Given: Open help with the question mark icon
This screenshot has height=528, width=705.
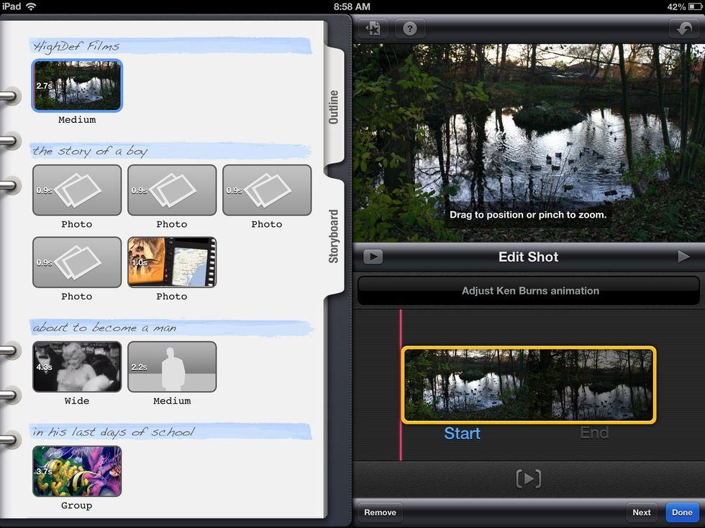Looking at the screenshot, I should [x=409, y=29].
